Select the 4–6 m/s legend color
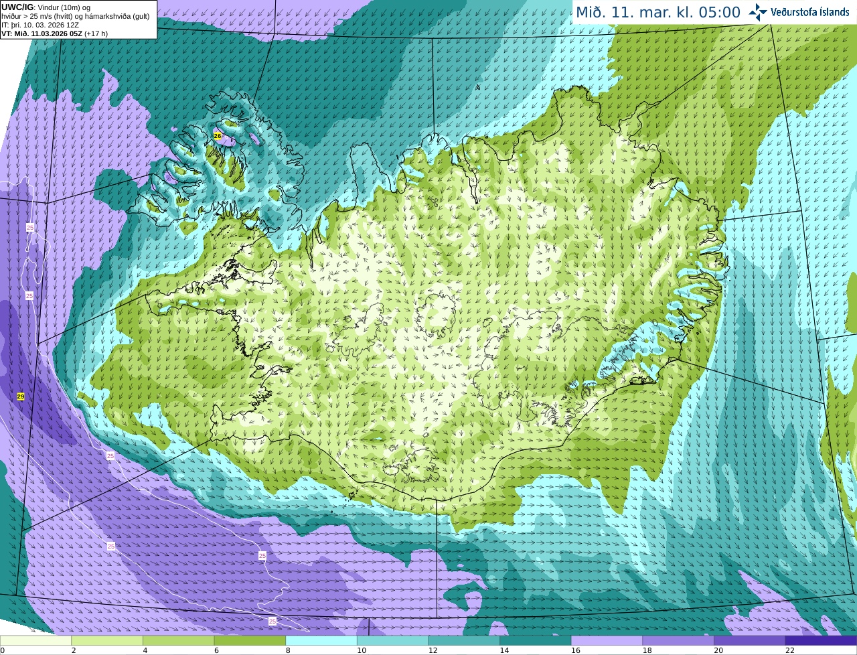The image size is (857, 655). coord(179,640)
